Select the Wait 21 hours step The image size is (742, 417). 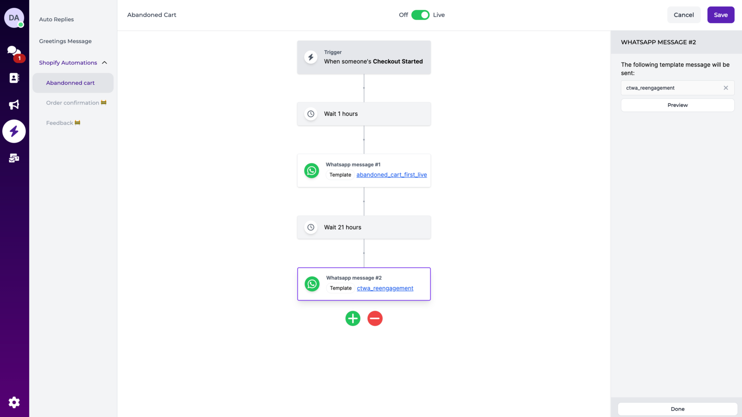point(364,227)
